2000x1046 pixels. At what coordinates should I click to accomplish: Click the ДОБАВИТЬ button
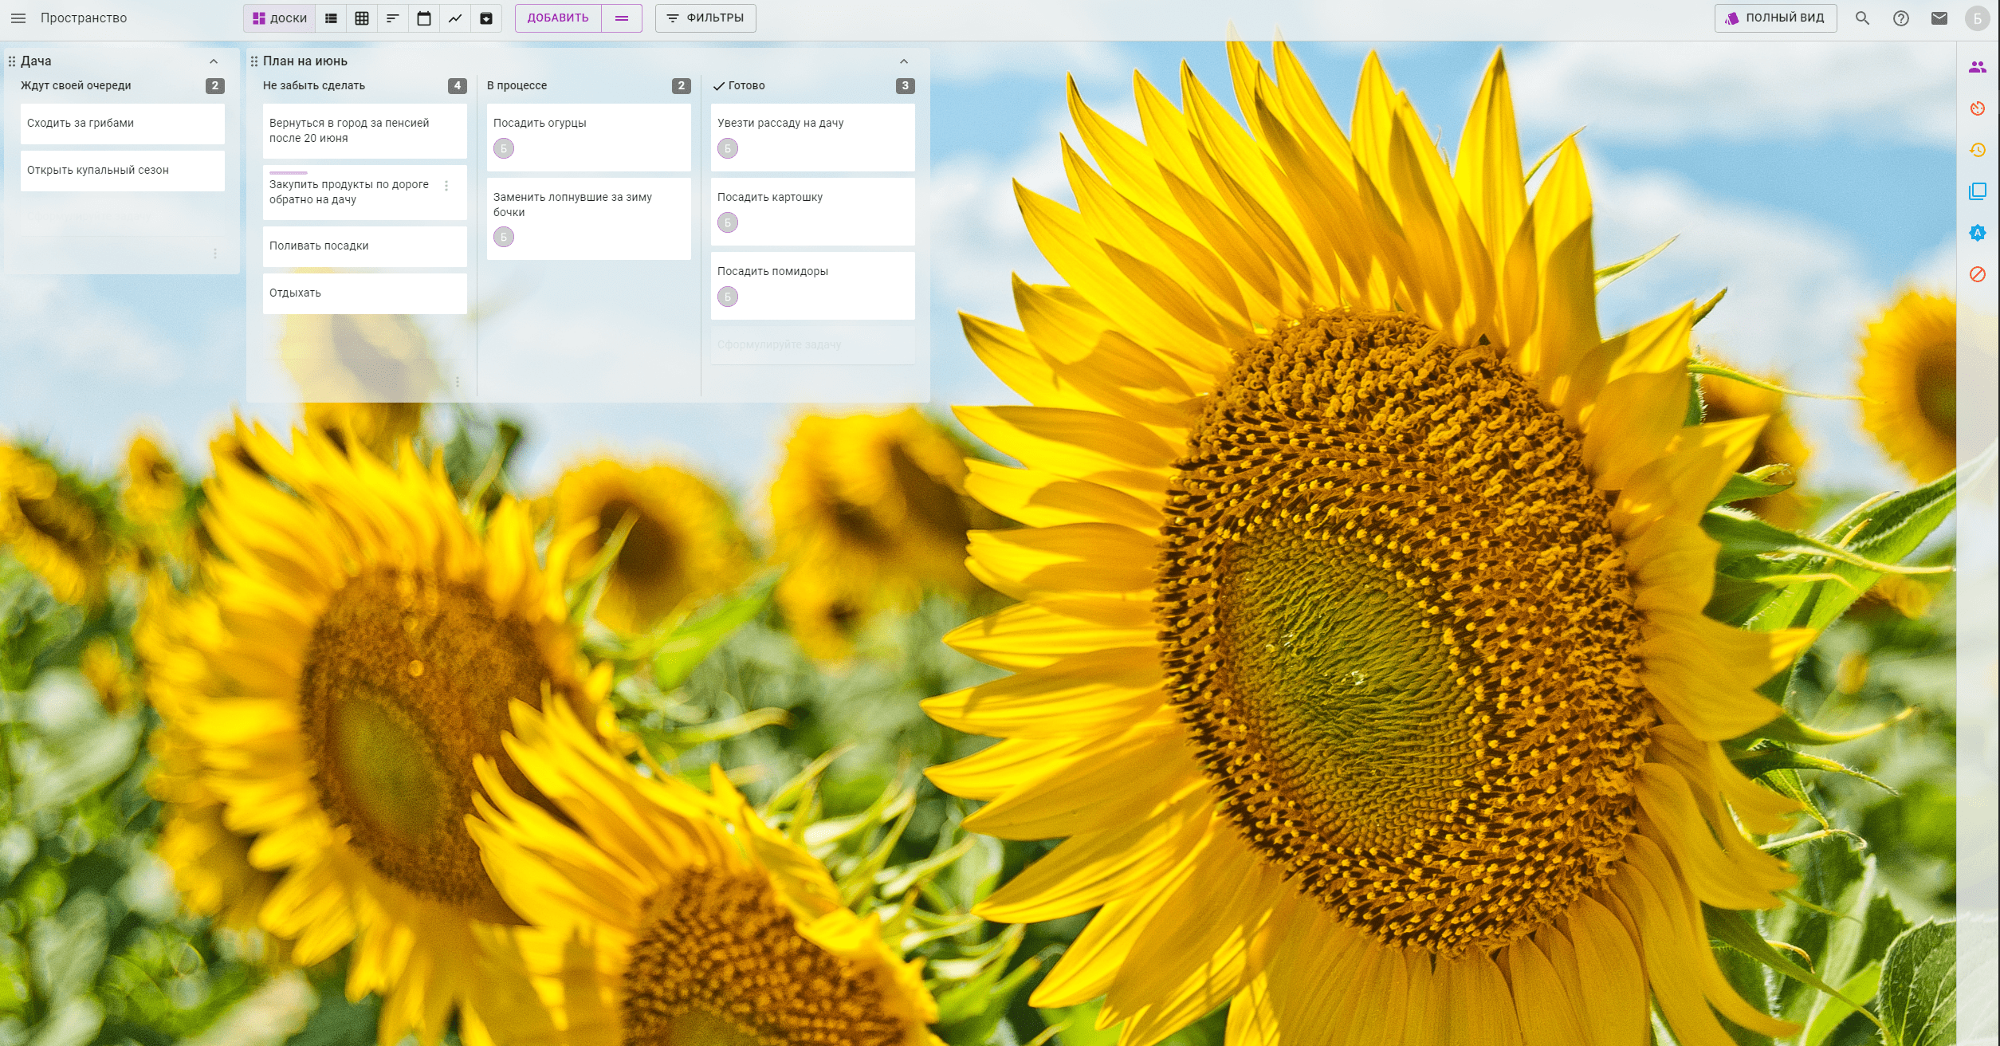(x=558, y=18)
